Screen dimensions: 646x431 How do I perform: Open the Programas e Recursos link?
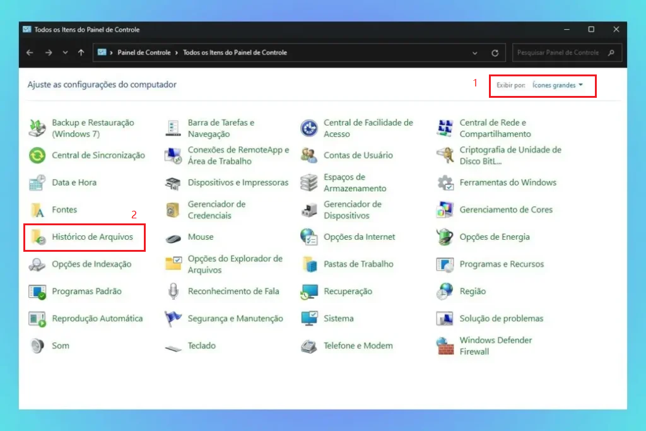tap(502, 264)
